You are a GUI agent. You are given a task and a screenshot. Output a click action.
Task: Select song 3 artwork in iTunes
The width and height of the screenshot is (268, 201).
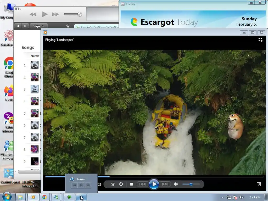pos(35,89)
